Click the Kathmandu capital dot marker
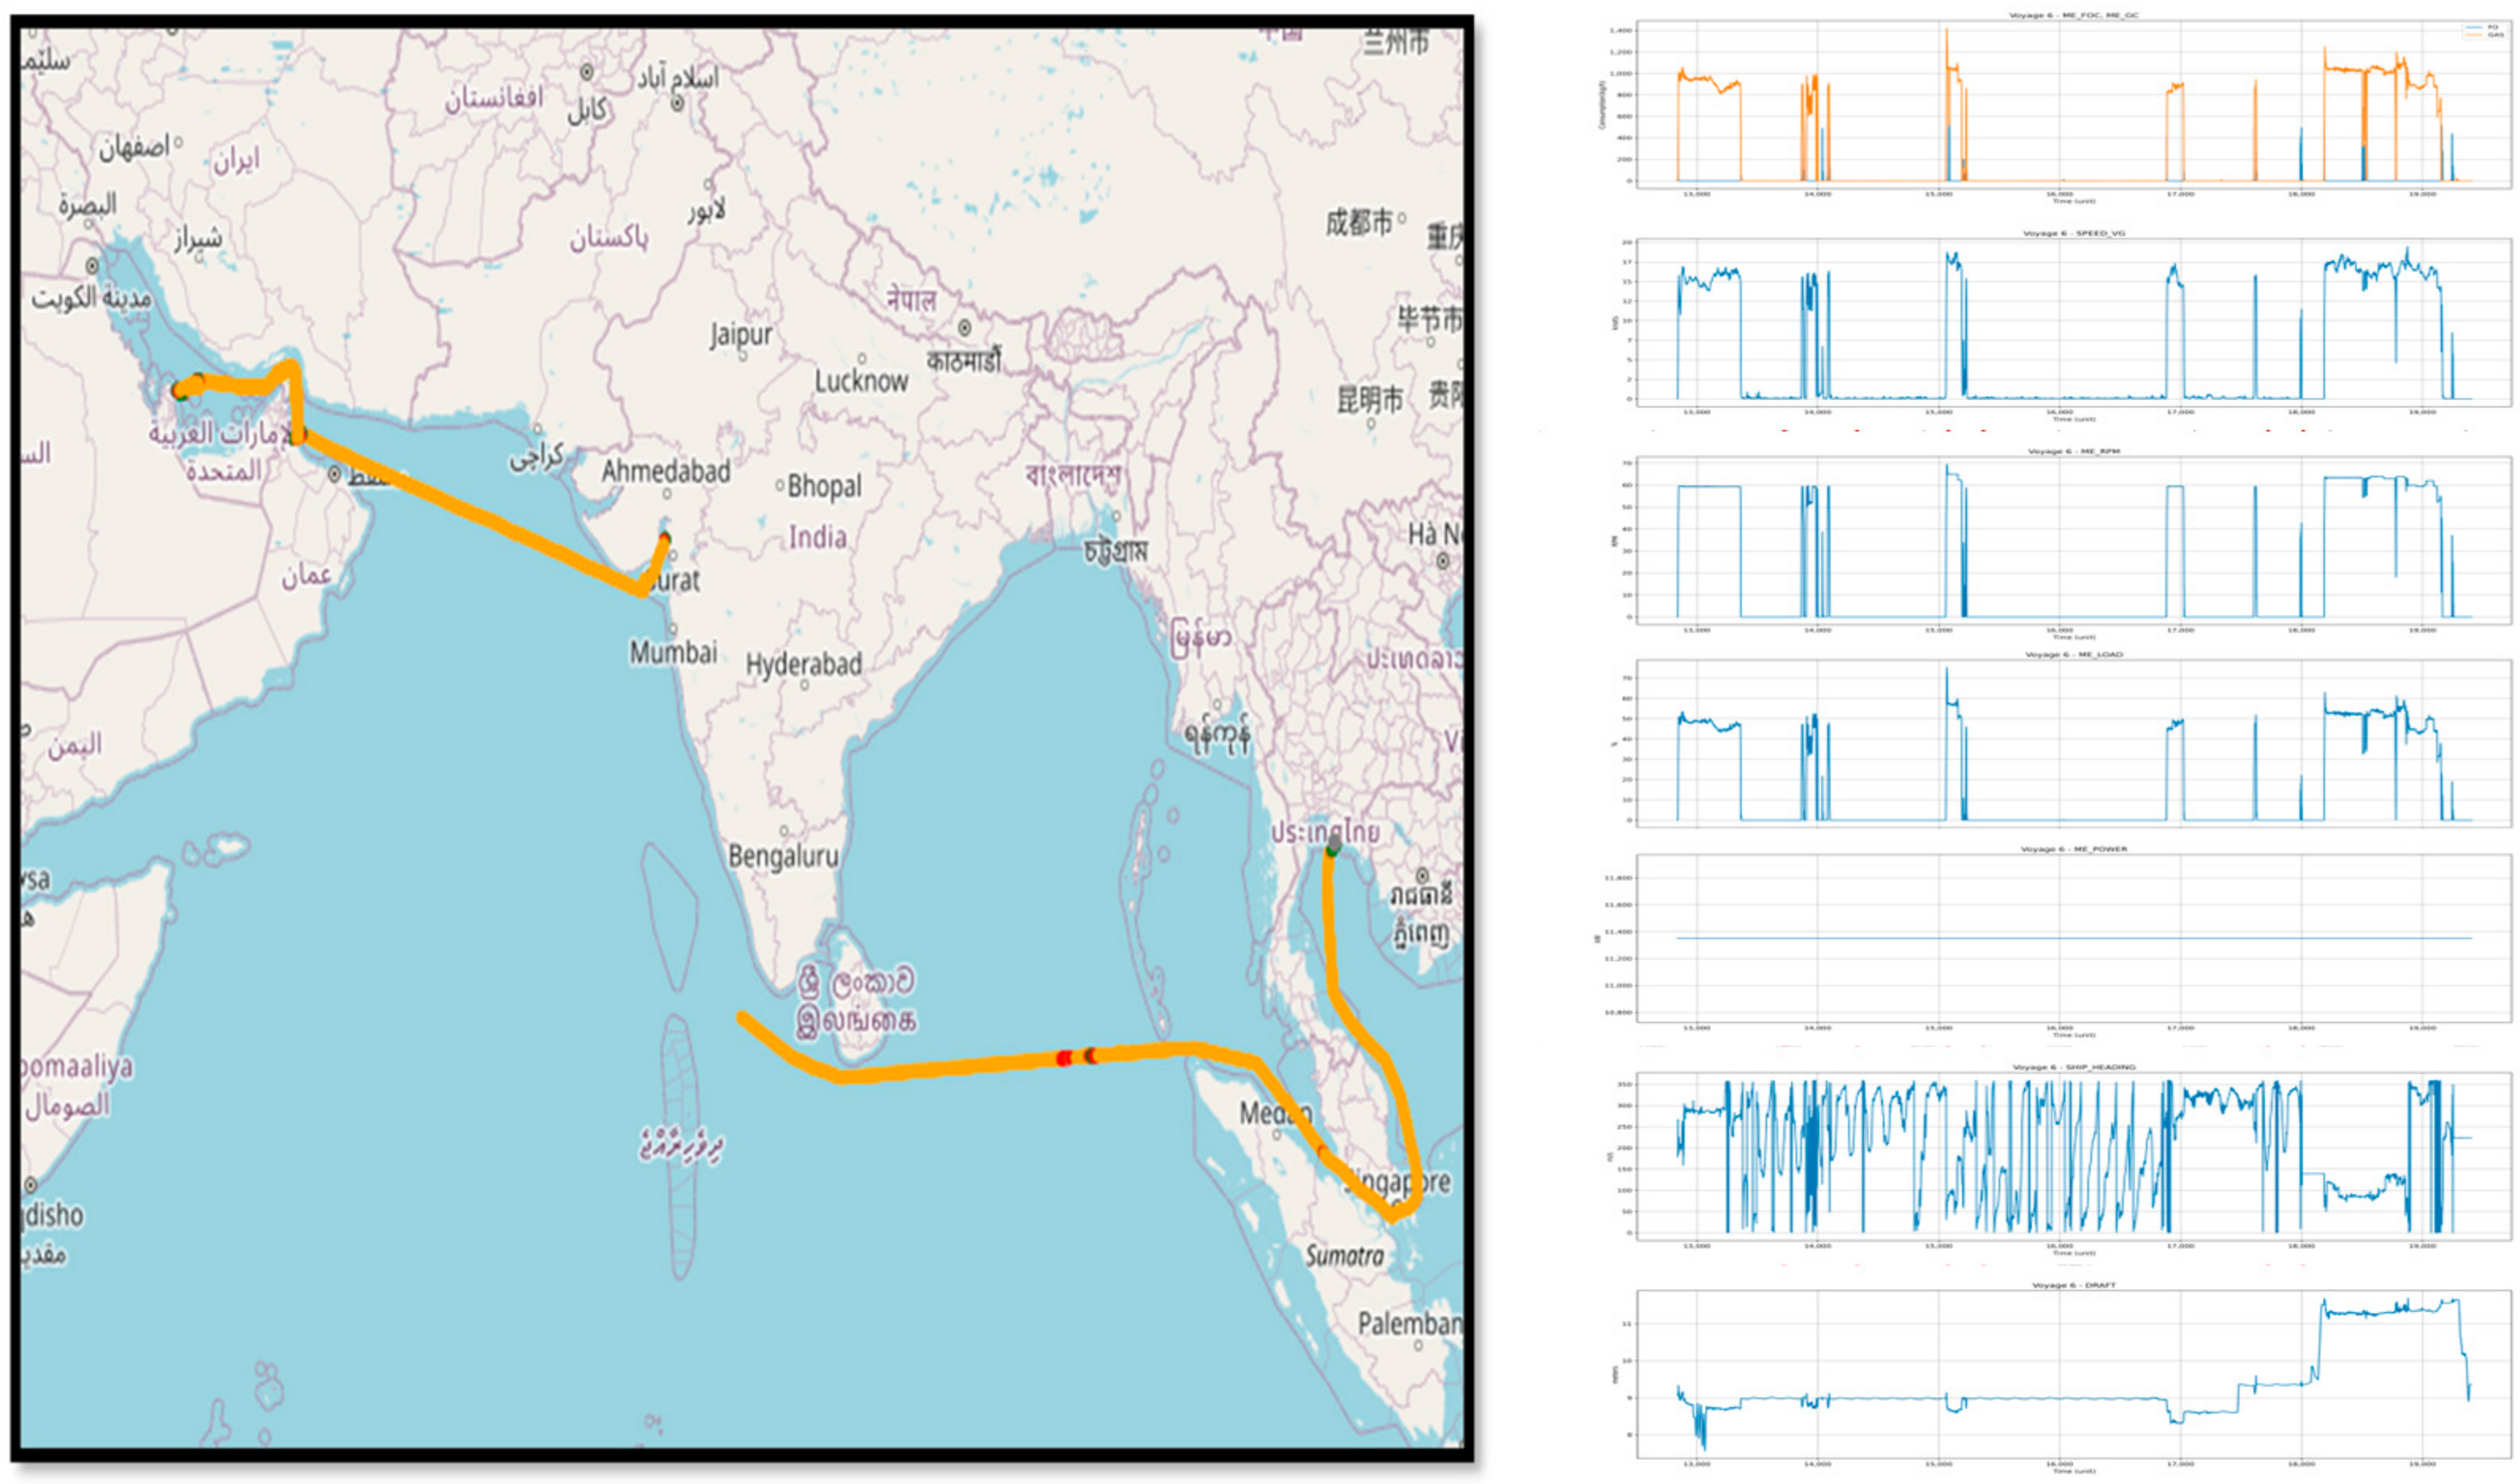Image resolution: width=2520 pixels, height=1484 pixels. click(964, 328)
